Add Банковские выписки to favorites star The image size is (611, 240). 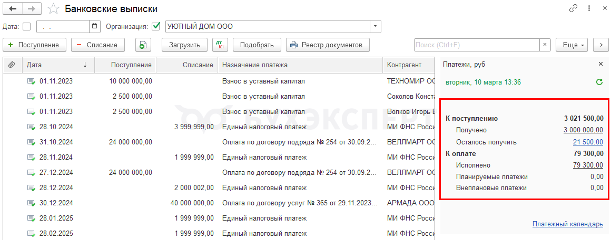click(x=53, y=8)
